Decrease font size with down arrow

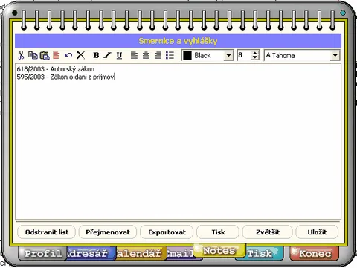(255, 58)
